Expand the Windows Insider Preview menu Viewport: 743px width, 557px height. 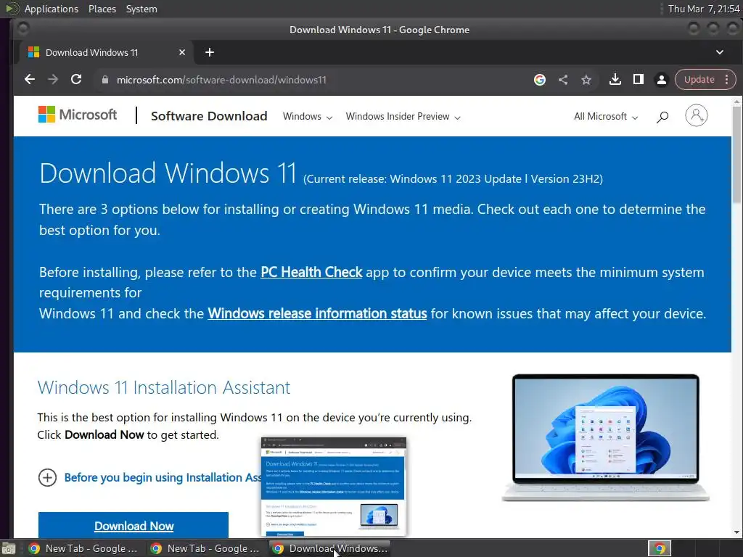coord(403,117)
